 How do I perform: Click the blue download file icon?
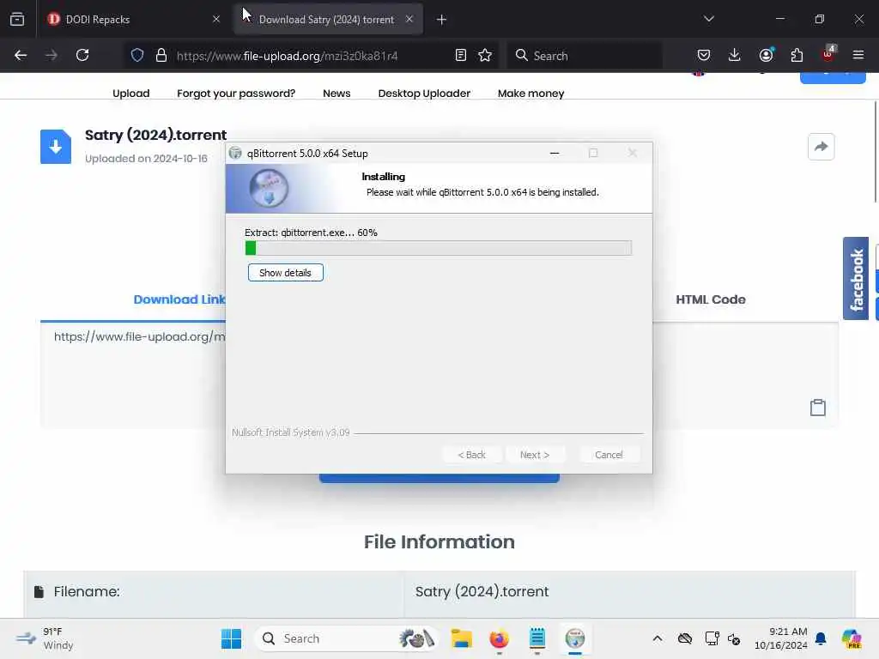[x=56, y=147]
